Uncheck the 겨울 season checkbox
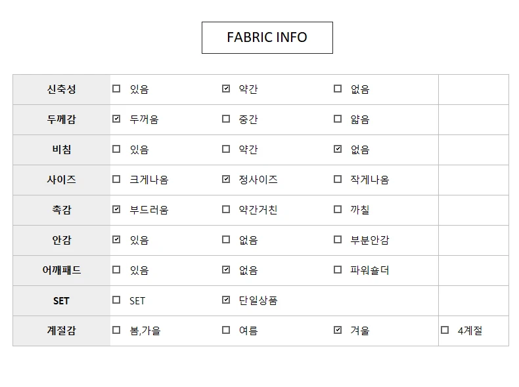This screenshot has width=519, height=387. click(x=338, y=330)
